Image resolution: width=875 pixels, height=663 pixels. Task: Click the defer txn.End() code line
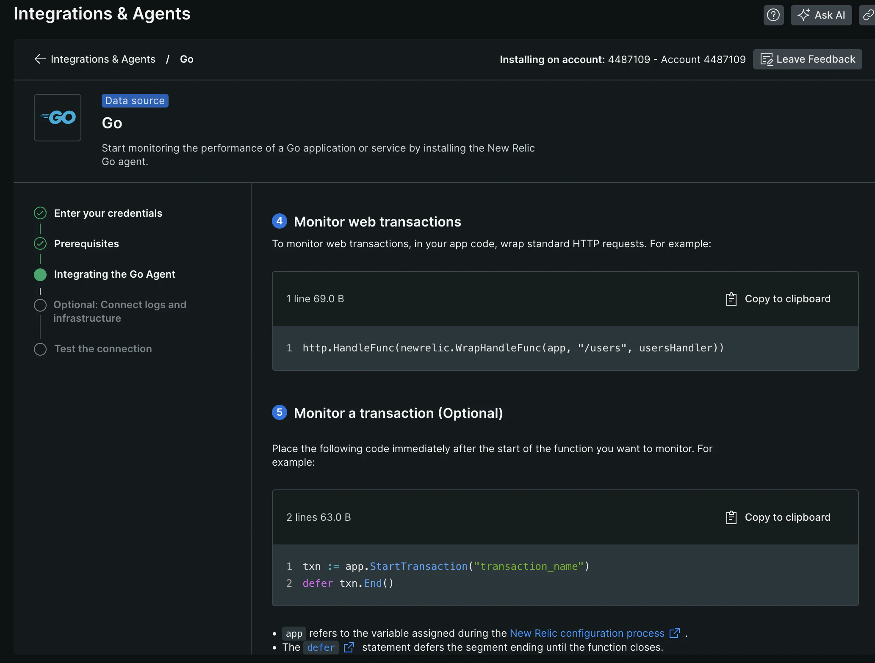click(348, 583)
